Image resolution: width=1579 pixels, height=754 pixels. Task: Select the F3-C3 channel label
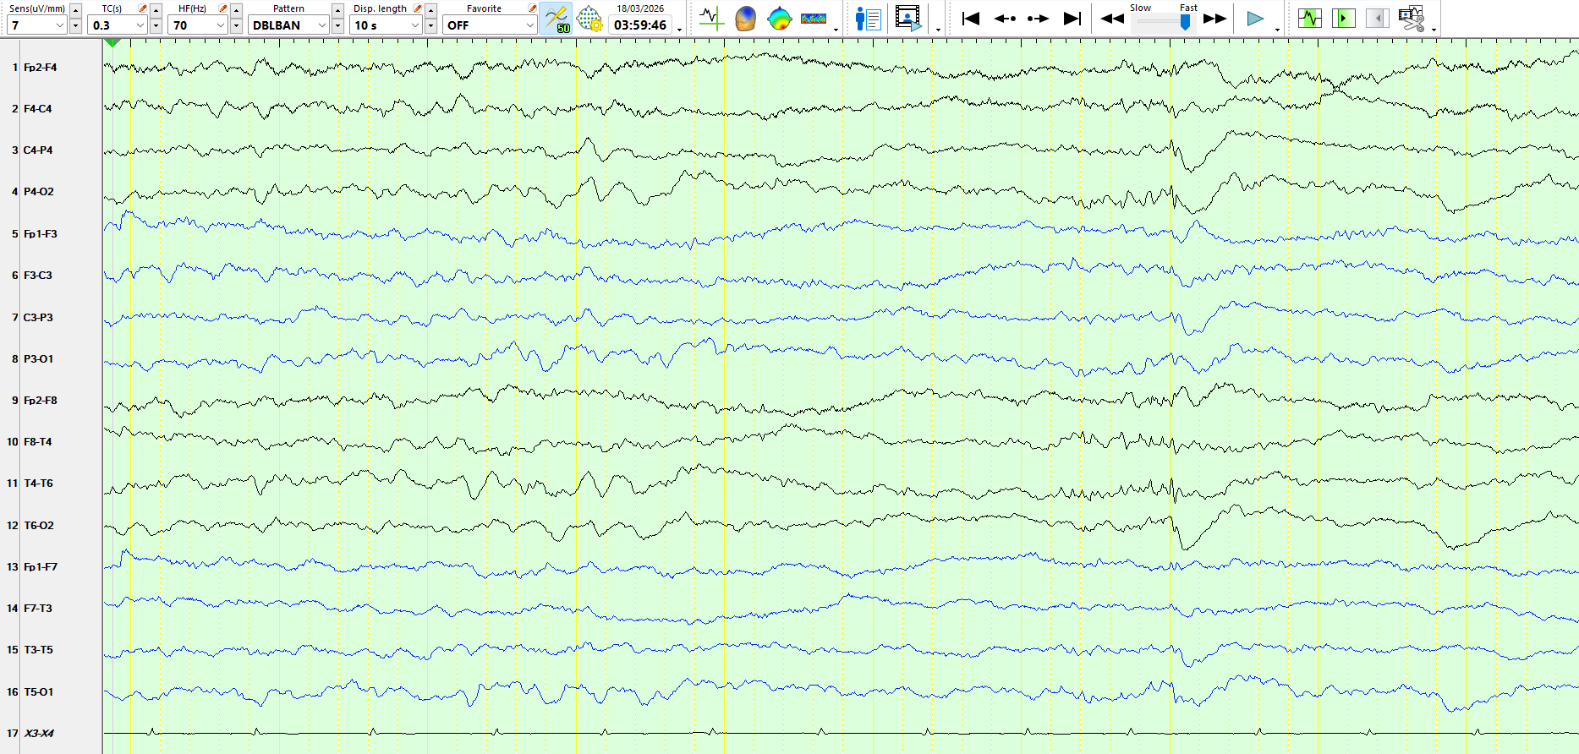[x=38, y=276]
